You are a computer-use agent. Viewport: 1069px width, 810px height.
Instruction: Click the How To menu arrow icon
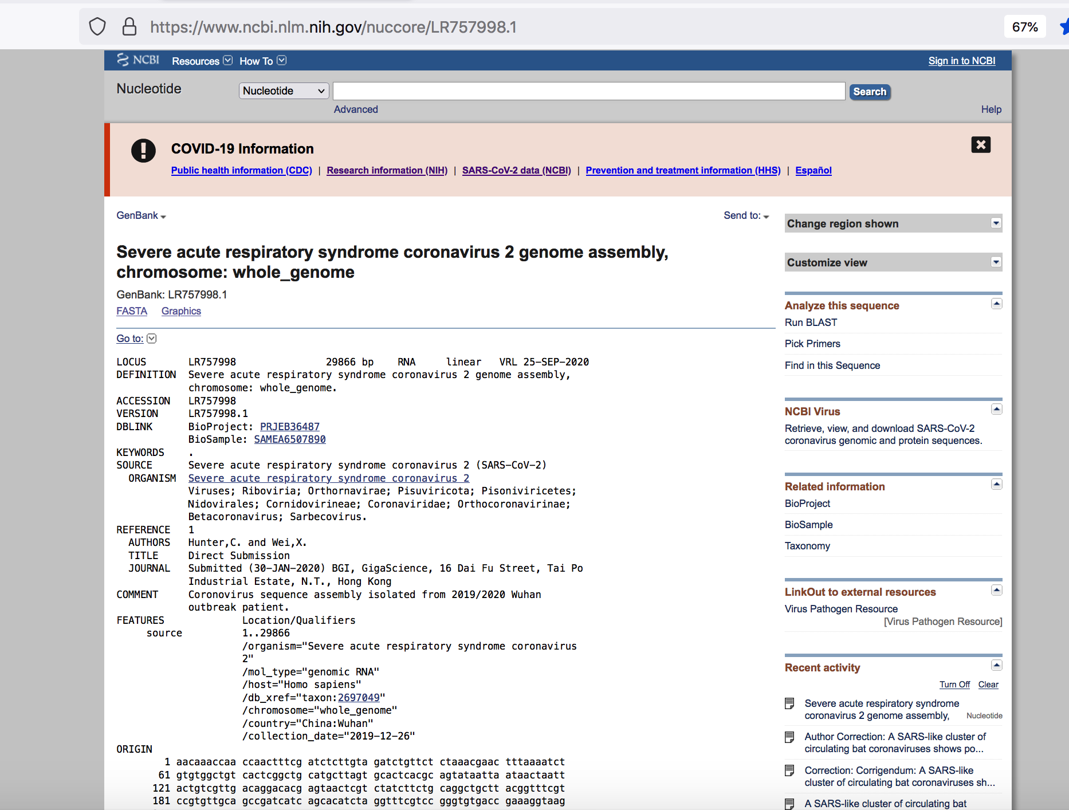click(281, 60)
